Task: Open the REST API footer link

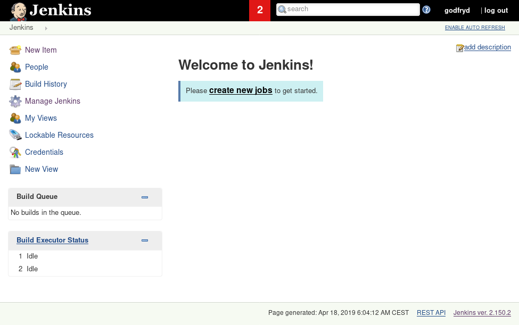Action: pos(431,313)
